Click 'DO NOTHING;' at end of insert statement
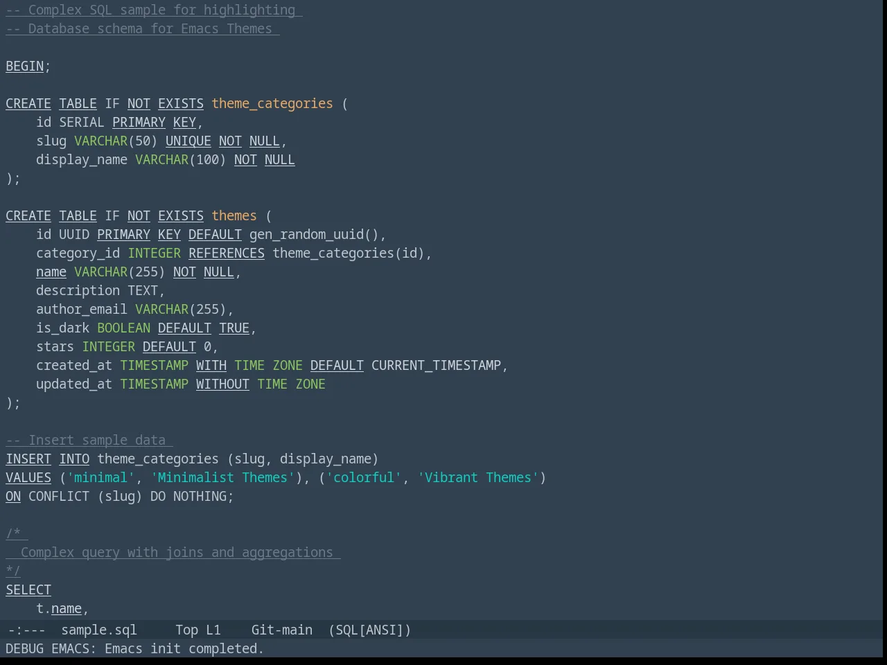887x665 pixels. [192, 497]
